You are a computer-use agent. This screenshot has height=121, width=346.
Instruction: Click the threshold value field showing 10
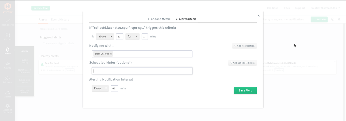(120, 37)
